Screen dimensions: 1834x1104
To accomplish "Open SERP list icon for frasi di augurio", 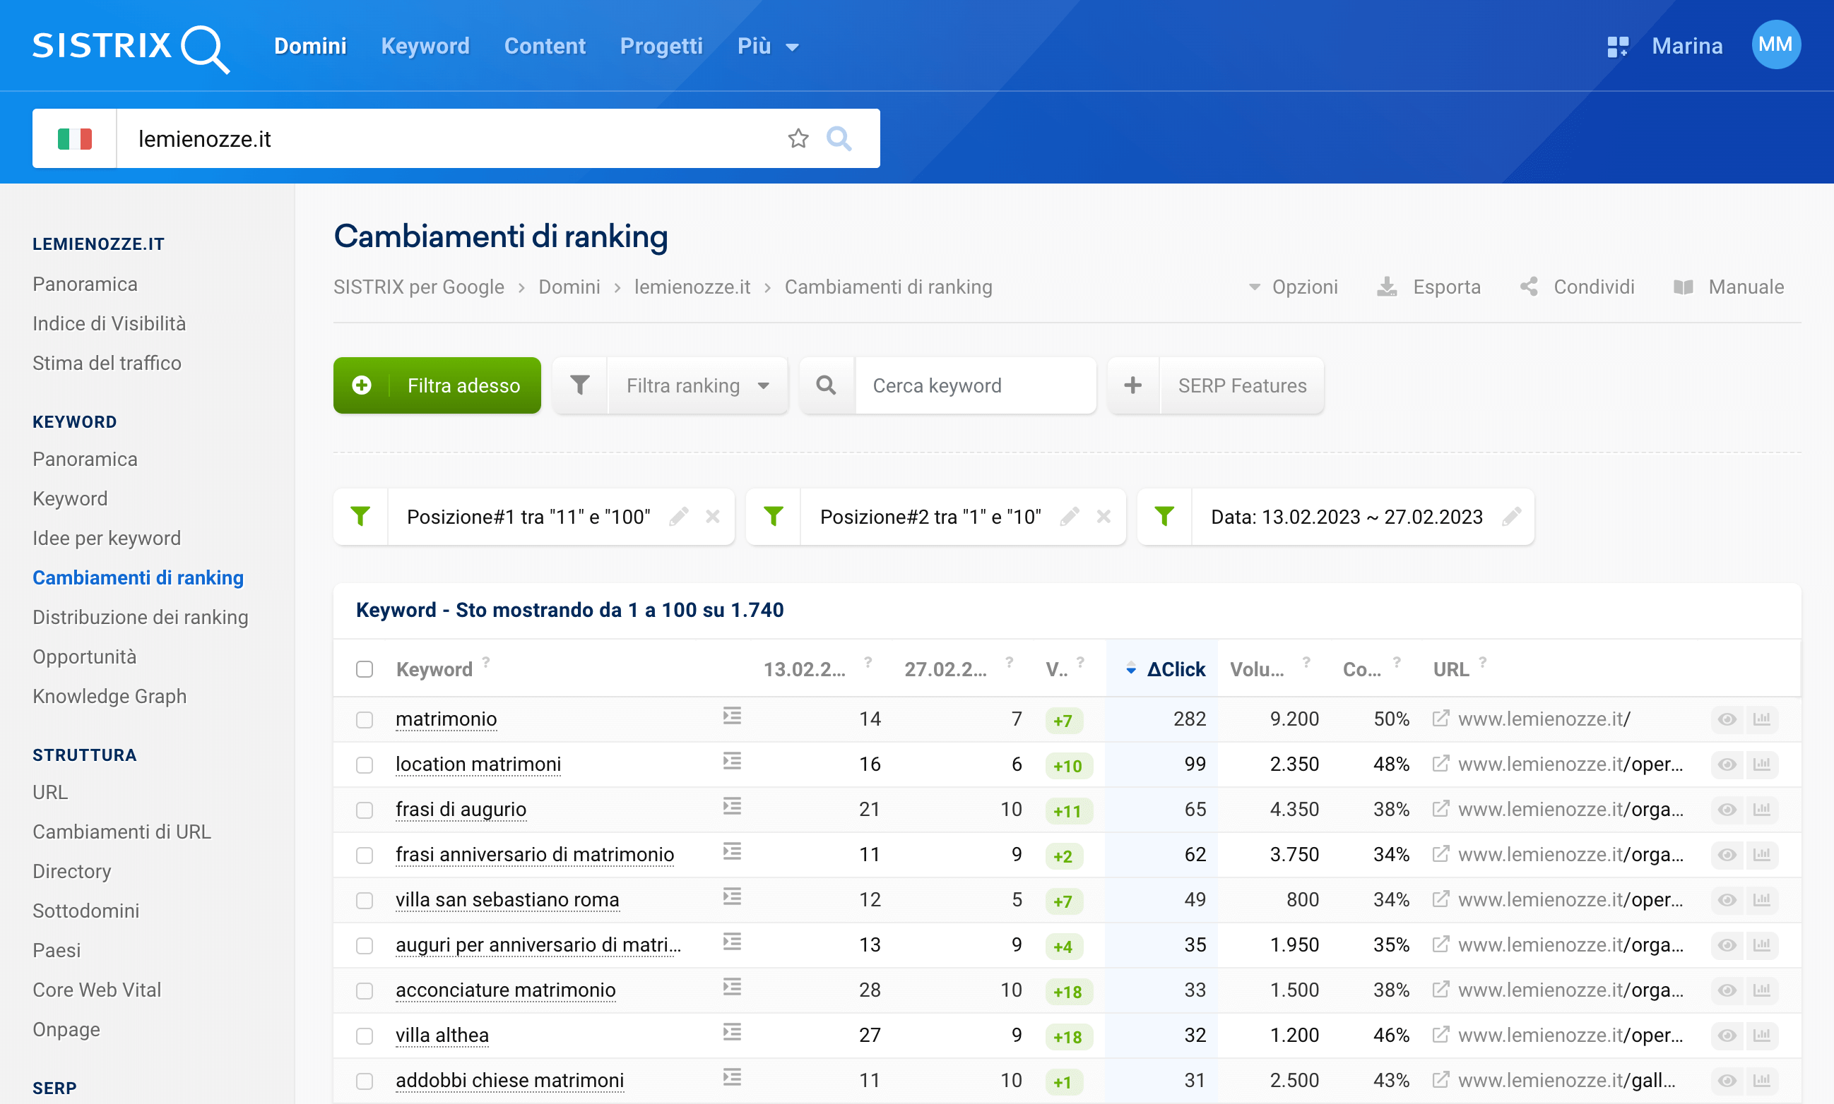I will (x=733, y=806).
